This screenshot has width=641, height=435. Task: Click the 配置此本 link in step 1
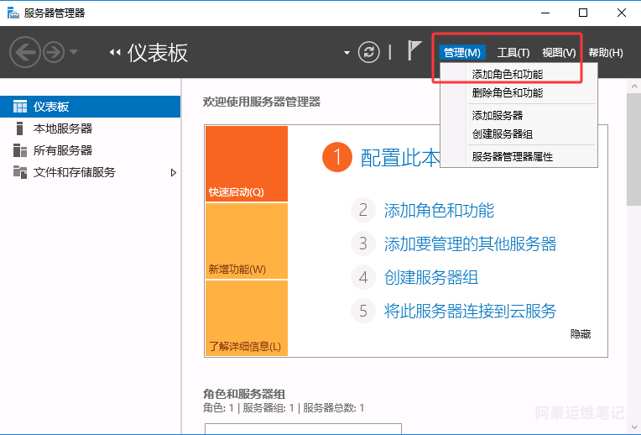[x=400, y=158]
